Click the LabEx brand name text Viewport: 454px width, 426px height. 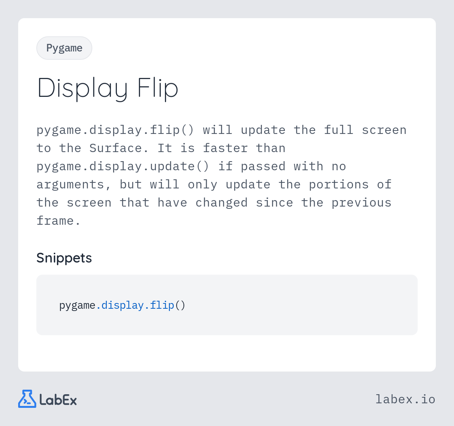coord(58,400)
